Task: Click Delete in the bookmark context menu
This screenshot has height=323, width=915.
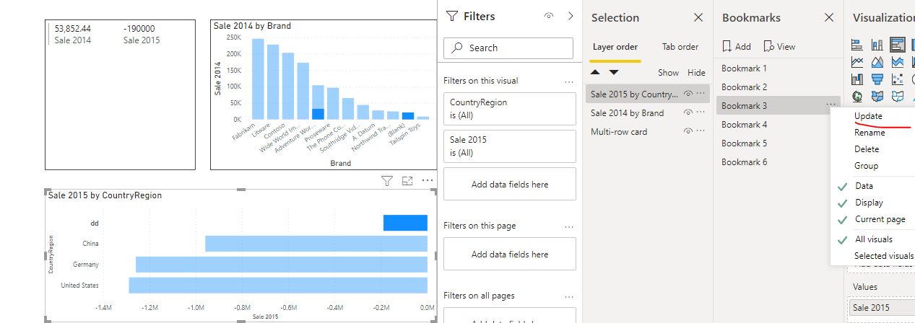Action: pos(867,149)
